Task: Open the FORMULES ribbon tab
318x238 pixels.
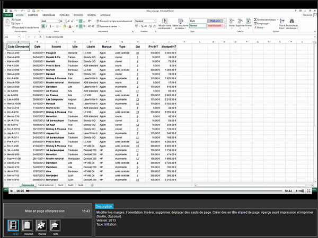Action: tap(65, 15)
